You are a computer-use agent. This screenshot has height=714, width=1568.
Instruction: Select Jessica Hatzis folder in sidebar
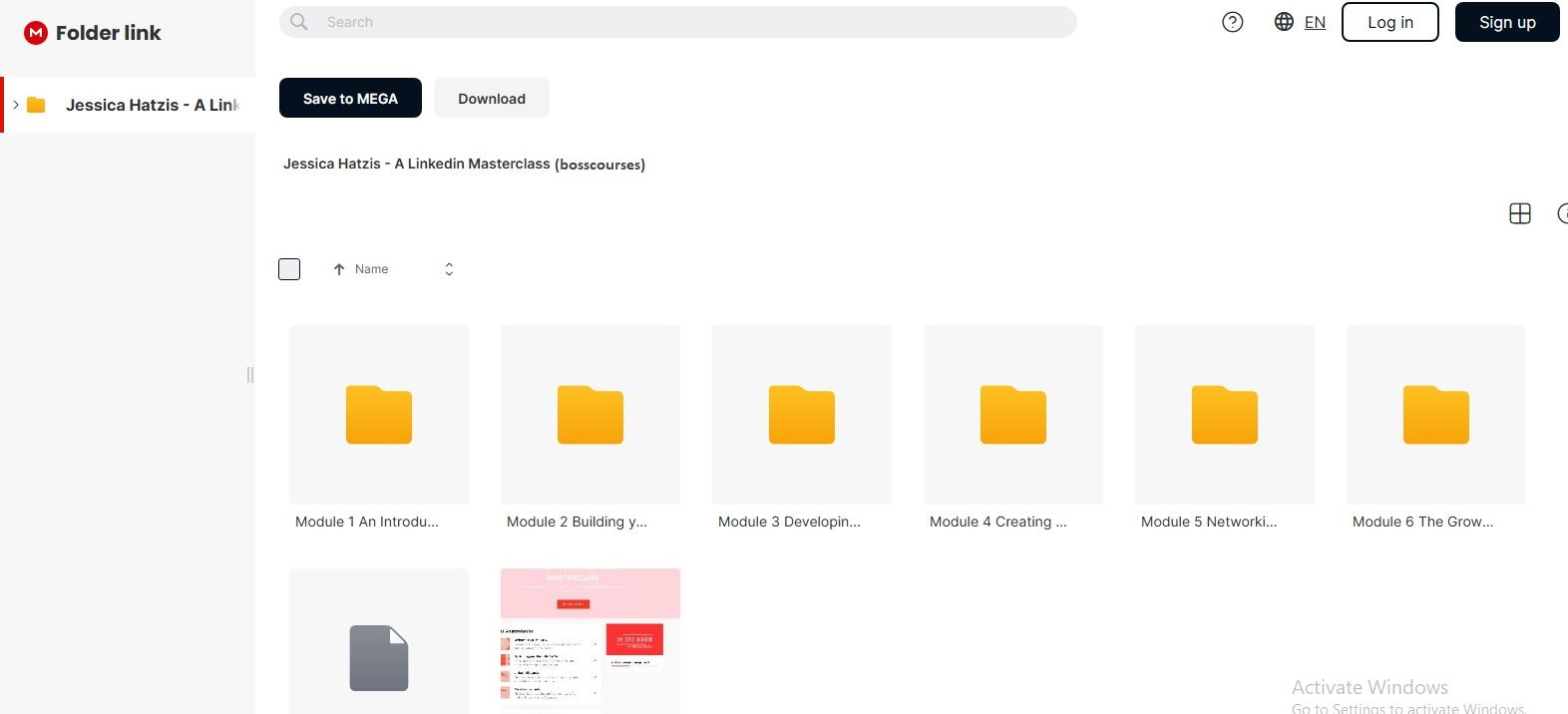[150, 105]
